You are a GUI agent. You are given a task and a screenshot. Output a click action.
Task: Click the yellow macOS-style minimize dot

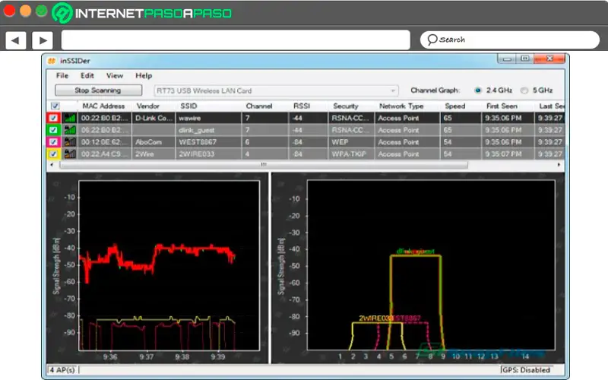pos(25,11)
